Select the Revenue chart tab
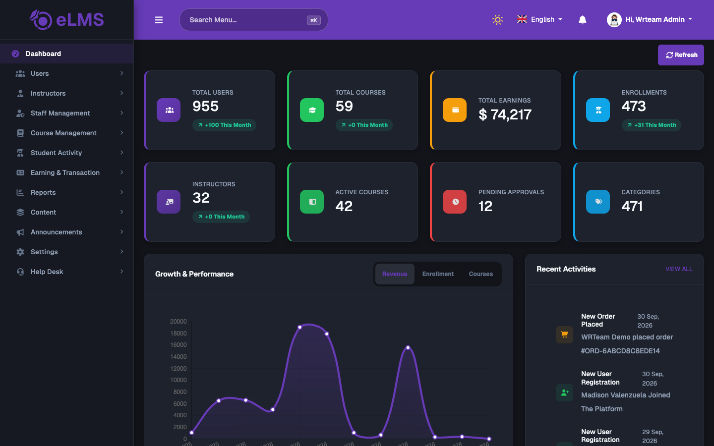Screen dimensions: 714x446 [395, 274]
